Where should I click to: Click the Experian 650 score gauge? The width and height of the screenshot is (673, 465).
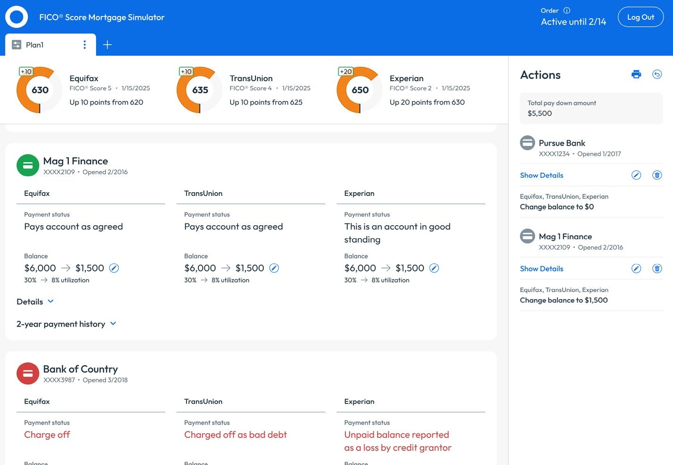click(x=360, y=90)
